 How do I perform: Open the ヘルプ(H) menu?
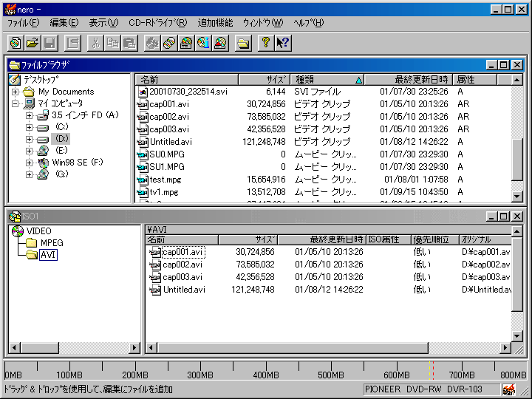[309, 23]
